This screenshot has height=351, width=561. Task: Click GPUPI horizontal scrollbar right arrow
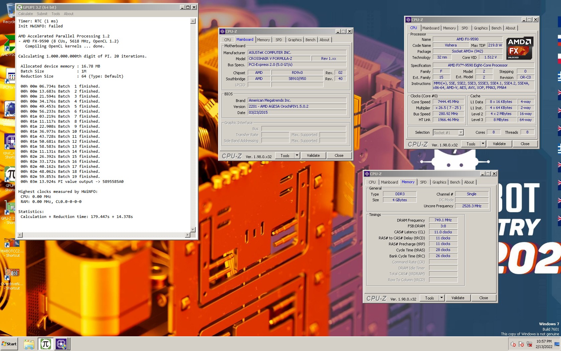point(187,235)
